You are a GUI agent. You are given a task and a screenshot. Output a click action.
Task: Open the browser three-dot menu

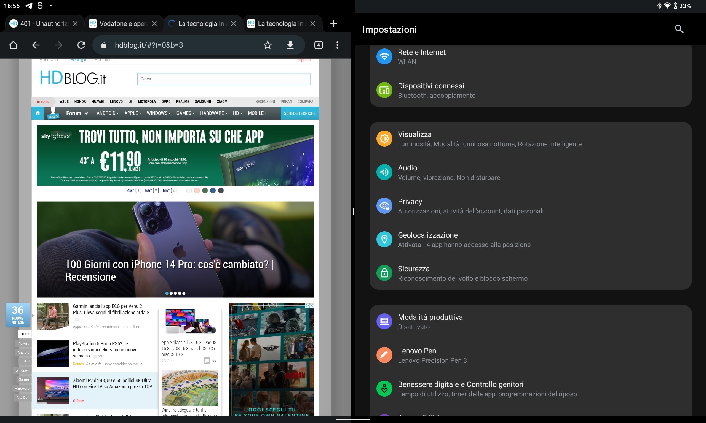(337, 45)
